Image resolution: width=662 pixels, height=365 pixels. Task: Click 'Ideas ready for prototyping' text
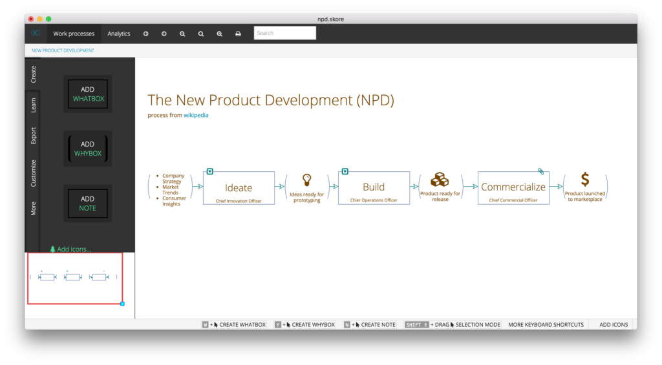pyautogui.click(x=307, y=198)
